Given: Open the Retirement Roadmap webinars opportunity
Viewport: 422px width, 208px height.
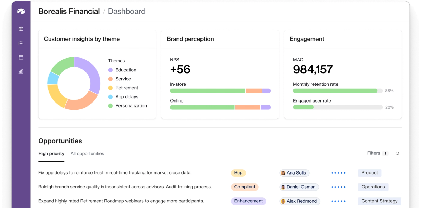Looking at the screenshot, I should coord(121,201).
